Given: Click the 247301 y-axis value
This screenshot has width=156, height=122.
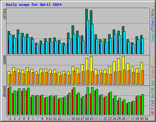Looking at the screenshot, I should point(5,14).
